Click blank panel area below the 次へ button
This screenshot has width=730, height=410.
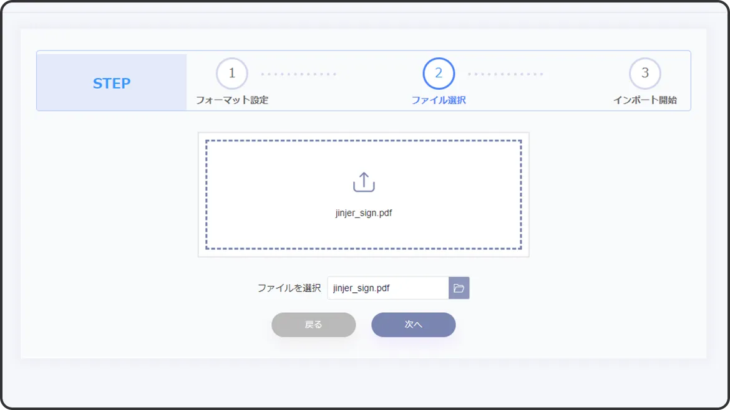pyautogui.click(x=414, y=349)
